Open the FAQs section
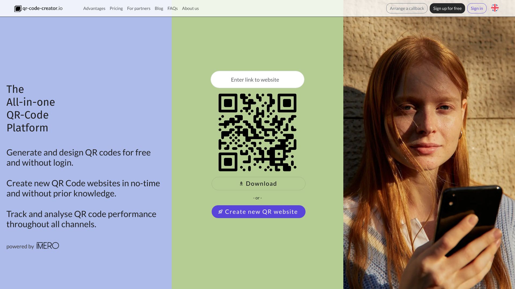515x289 pixels. 172,8
